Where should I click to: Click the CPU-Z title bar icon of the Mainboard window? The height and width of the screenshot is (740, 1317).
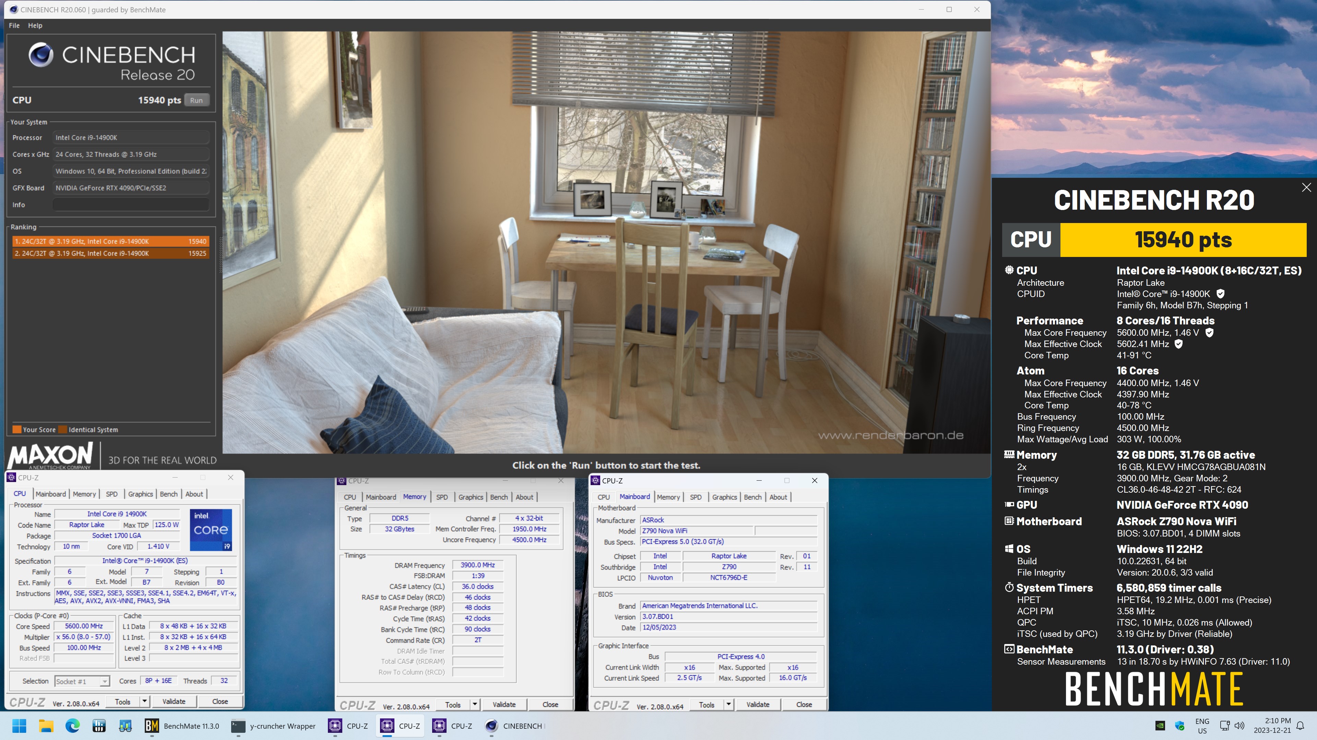click(x=595, y=481)
